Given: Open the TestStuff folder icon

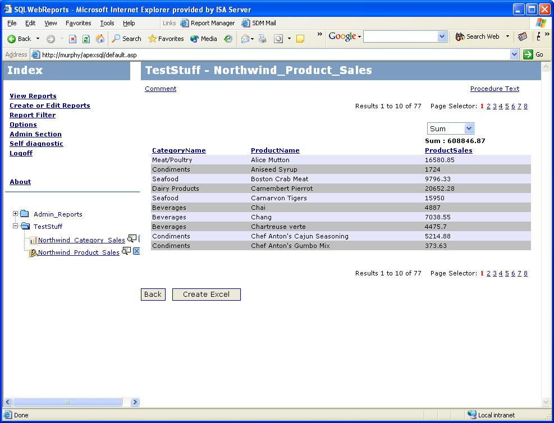Looking at the screenshot, I should coord(25,226).
